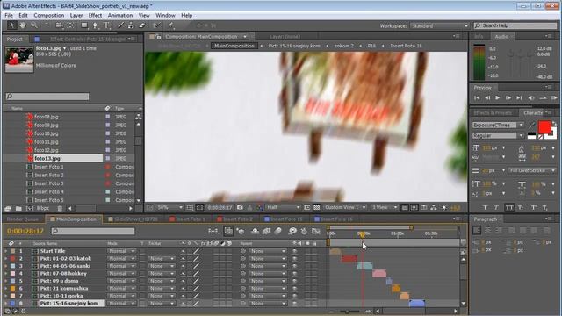The width and height of the screenshot is (562, 316).
Task: Select the Pen tool
Action: [x=95, y=25]
